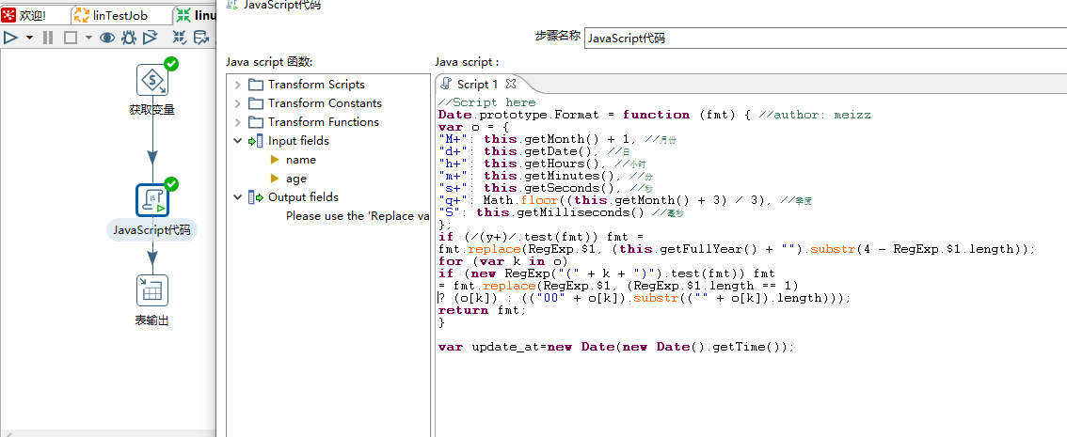1067x437 pixels.
Task: Click into the 步骤名称 text field
Action: 825,38
